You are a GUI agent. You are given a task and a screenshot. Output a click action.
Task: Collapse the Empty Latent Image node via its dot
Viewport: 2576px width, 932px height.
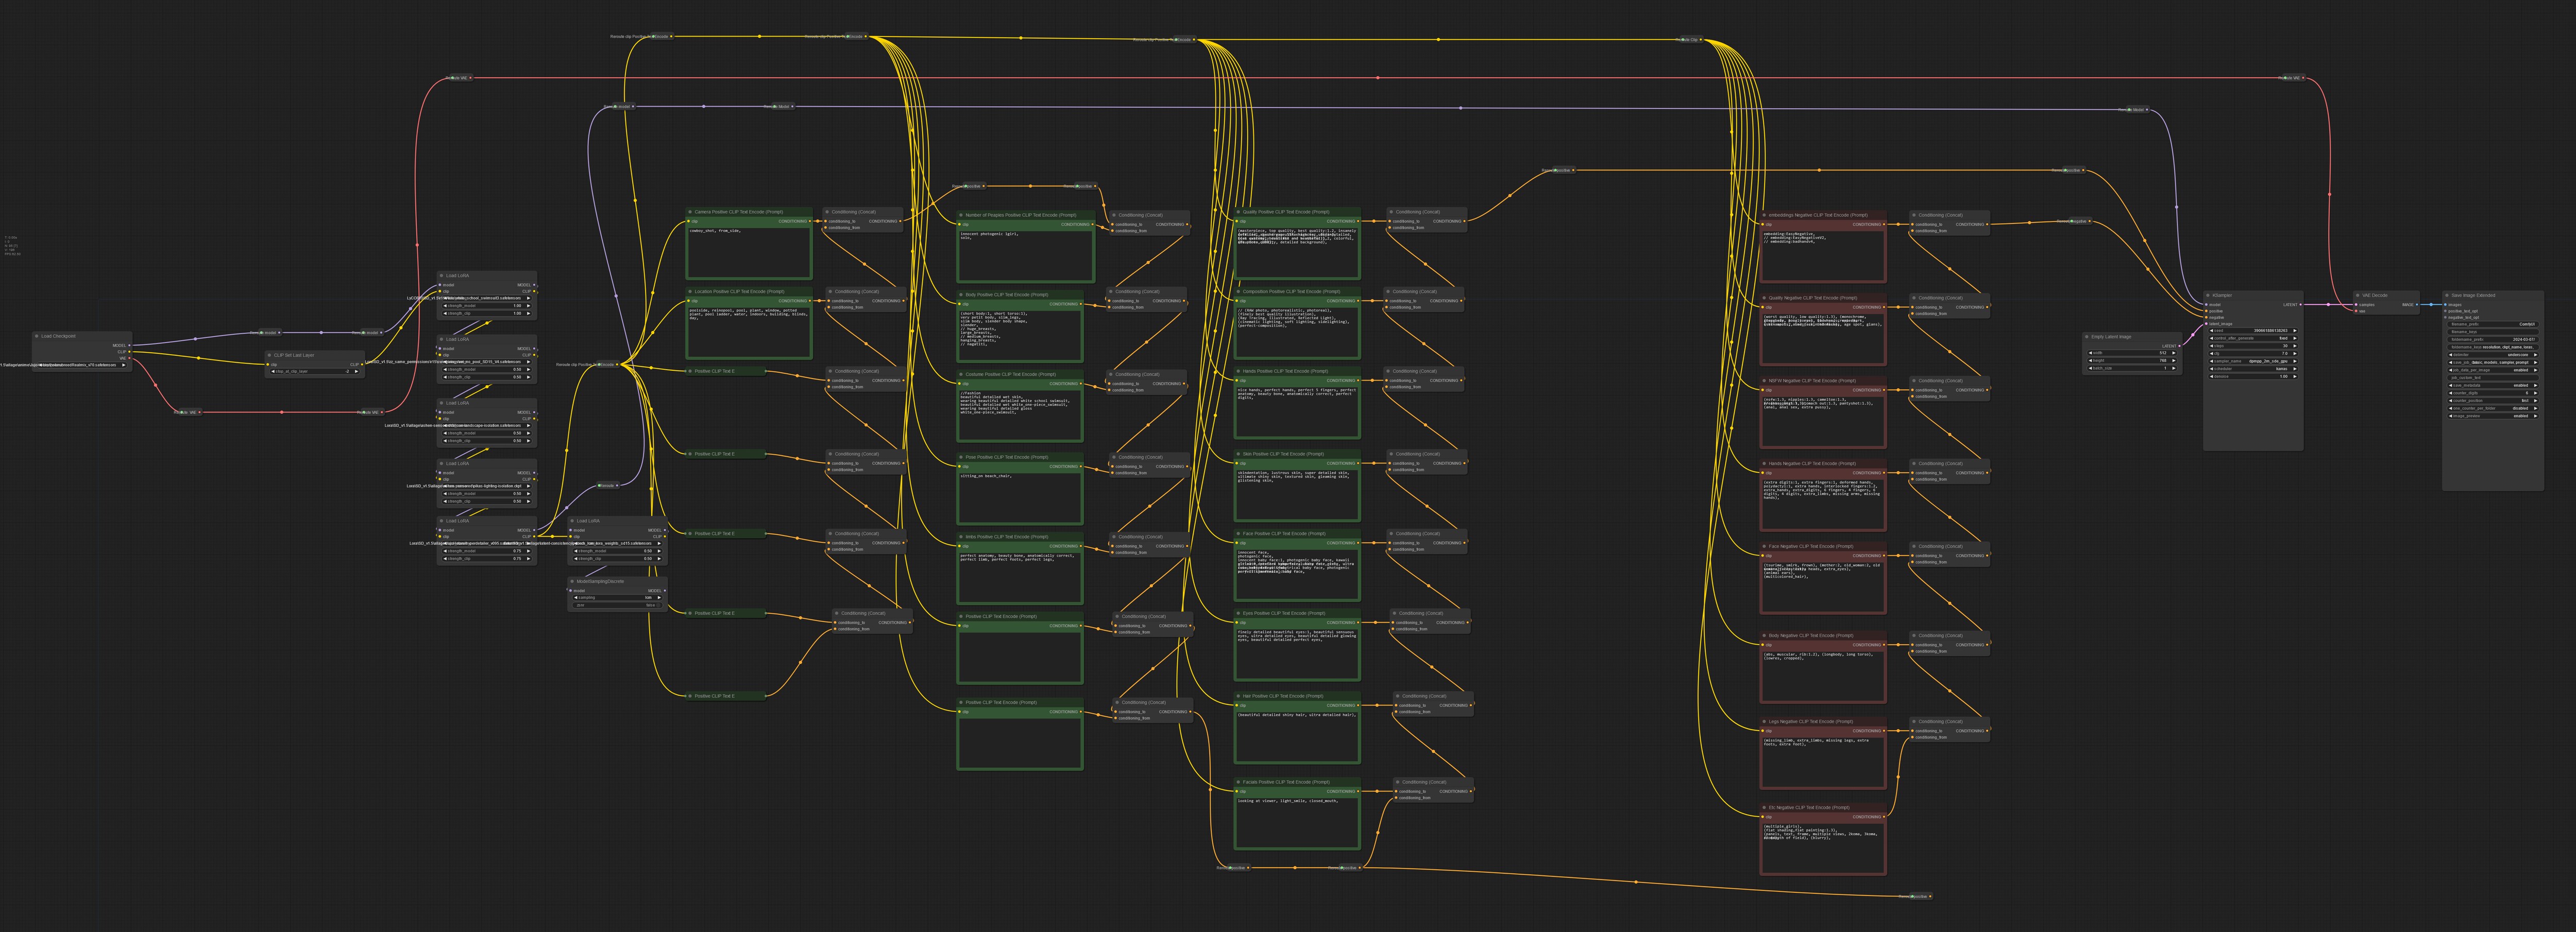point(2087,337)
